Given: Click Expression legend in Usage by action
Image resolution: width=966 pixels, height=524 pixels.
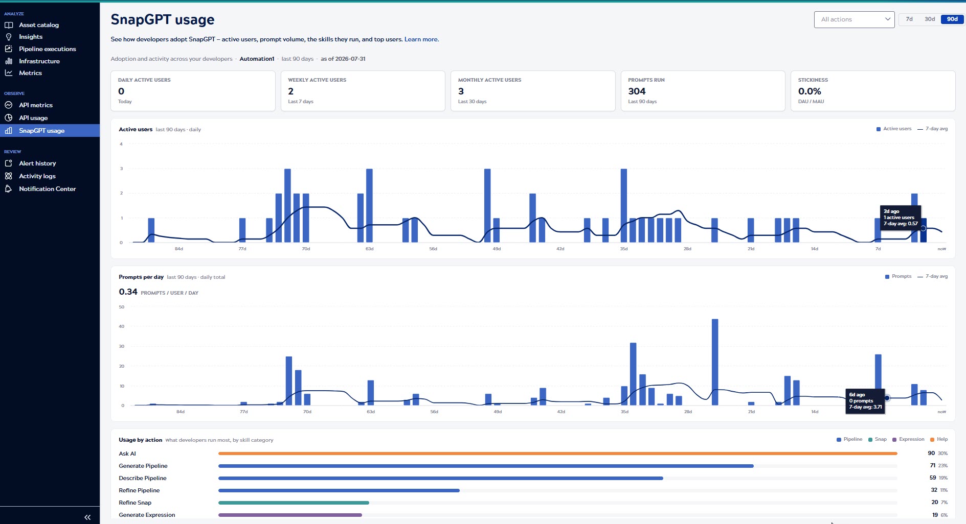Looking at the screenshot, I should pyautogui.click(x=908, y=439).
